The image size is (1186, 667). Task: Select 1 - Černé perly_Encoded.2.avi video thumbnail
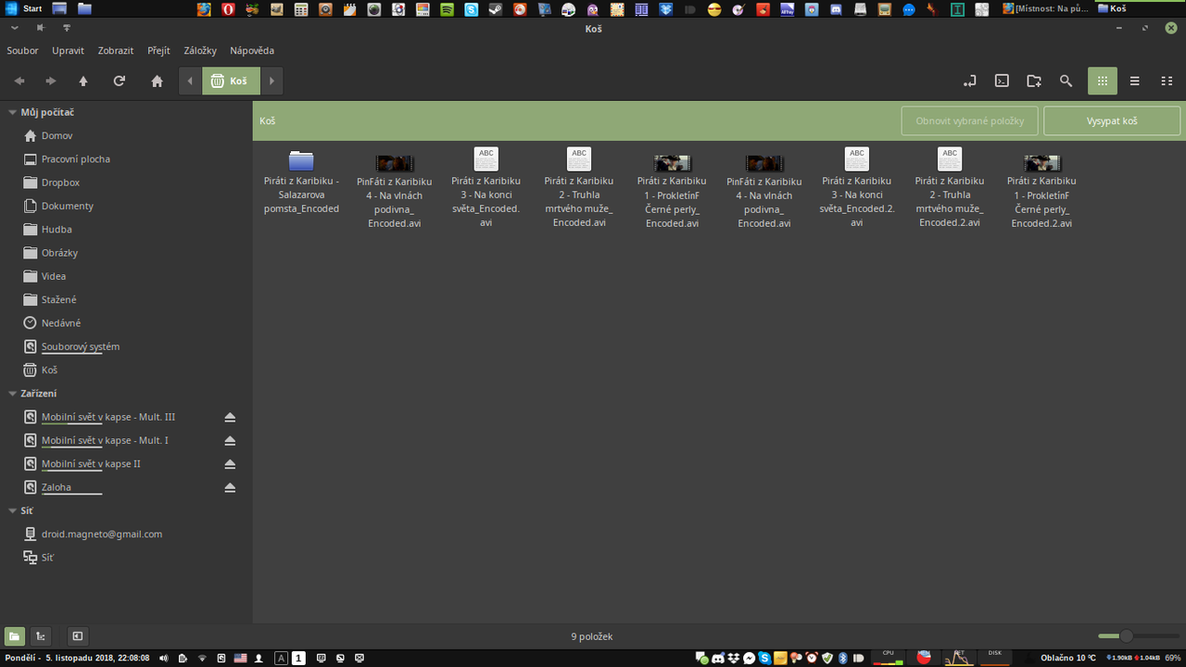[x=1042, y=164]
